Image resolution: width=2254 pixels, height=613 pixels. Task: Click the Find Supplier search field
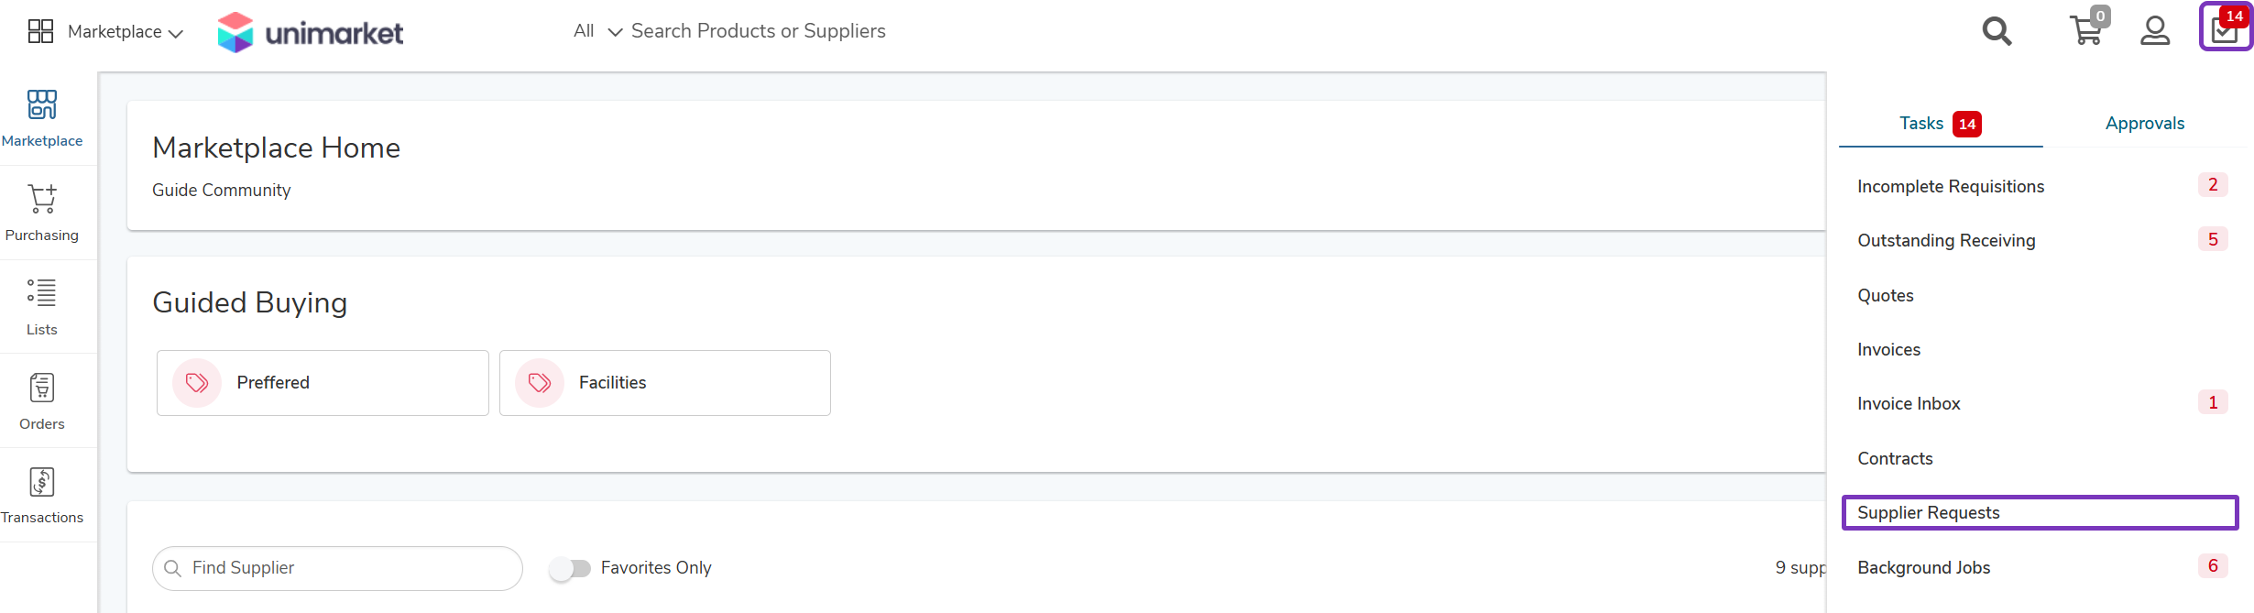[x=337, y=568]
